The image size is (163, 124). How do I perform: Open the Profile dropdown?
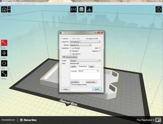pos(85,61)
